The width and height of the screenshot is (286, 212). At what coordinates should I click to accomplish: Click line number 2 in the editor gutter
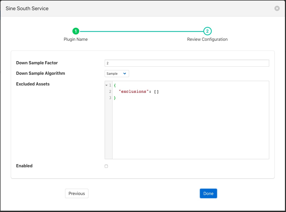[x=110, y=91]
